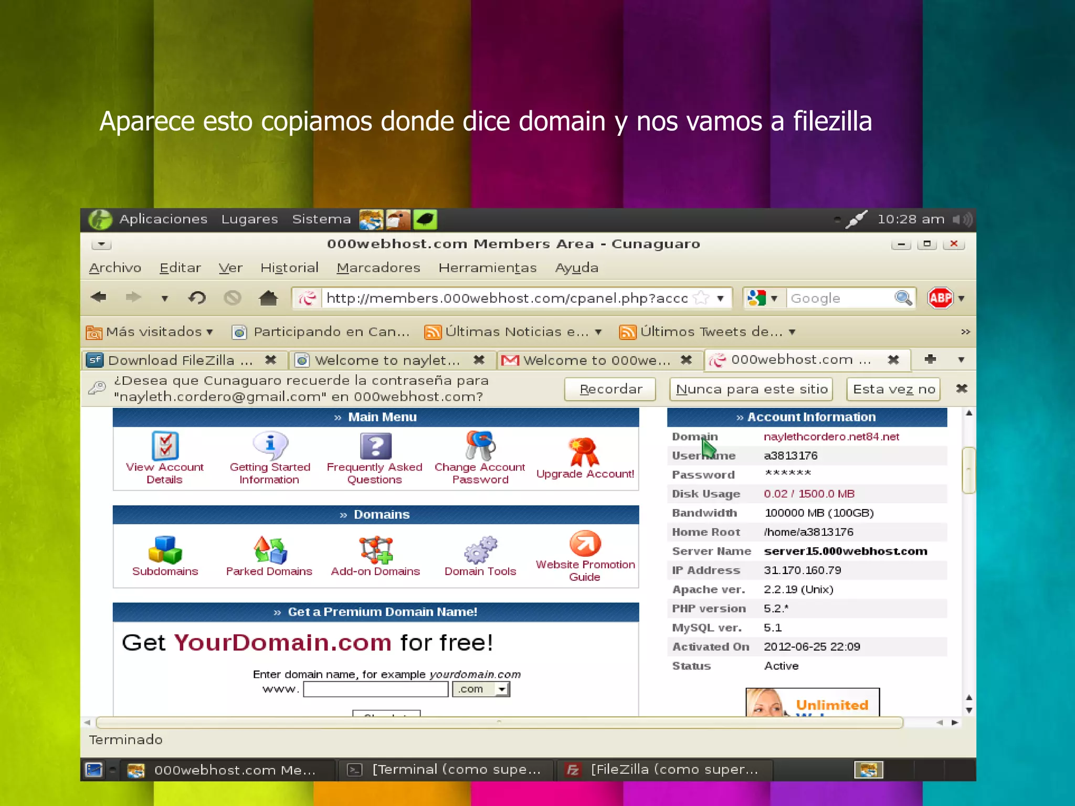Open the Marcadores menu

click(x=378, y=268)
